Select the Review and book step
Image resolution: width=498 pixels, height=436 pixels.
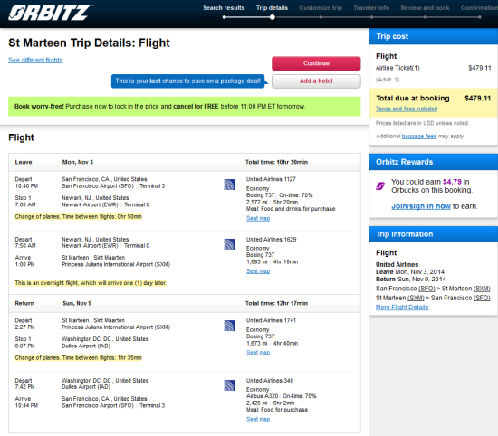click(425, 8)
